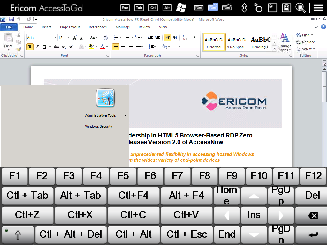This screenshot has width=327, height=245.
Task: Open the Shading paint bucket
Action: click(164, 47)
